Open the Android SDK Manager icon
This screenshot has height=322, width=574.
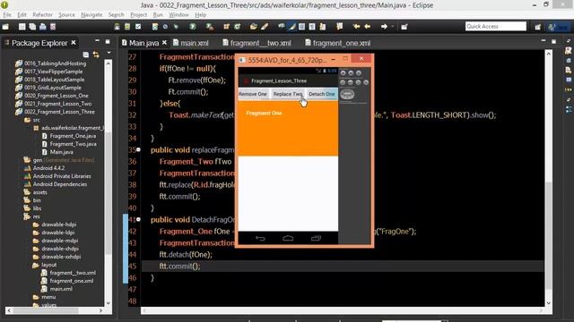117,27
